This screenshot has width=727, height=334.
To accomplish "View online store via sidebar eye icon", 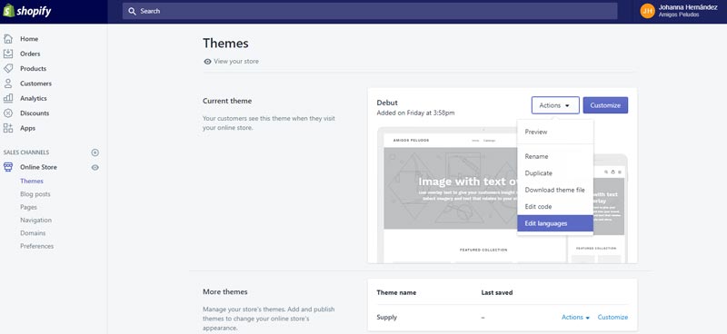I will pos(95,167).
